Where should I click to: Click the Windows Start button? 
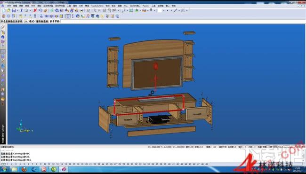coord(4,169)
